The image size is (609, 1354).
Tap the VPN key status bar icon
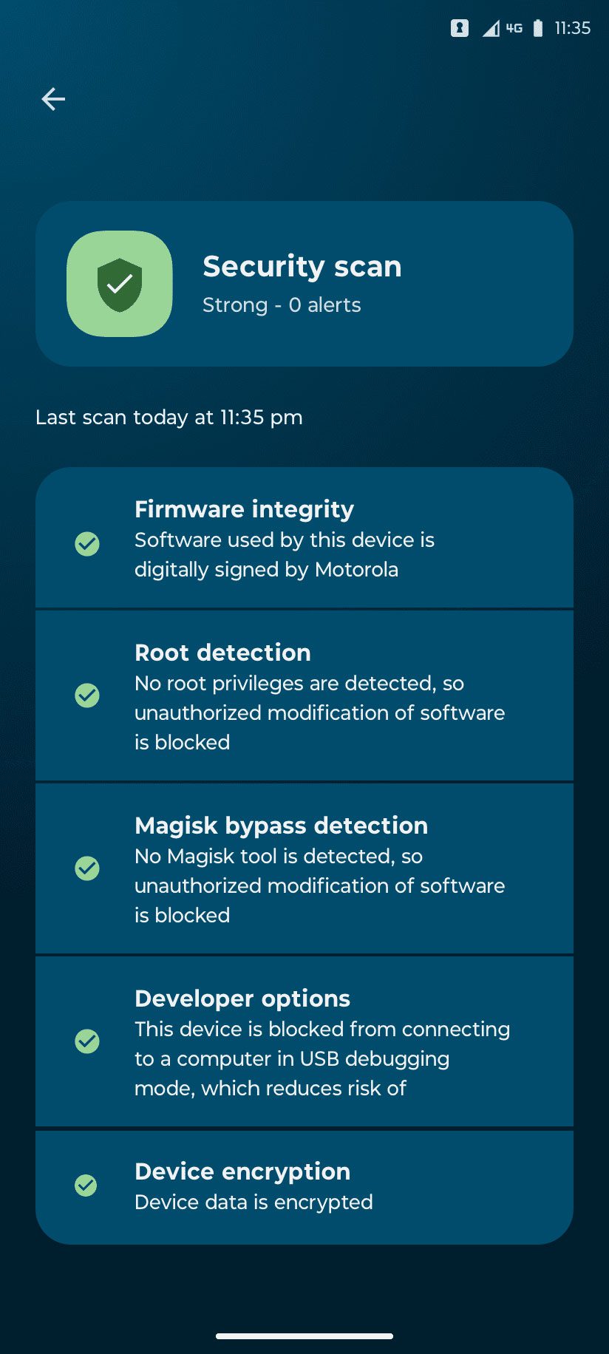point(460,28)
